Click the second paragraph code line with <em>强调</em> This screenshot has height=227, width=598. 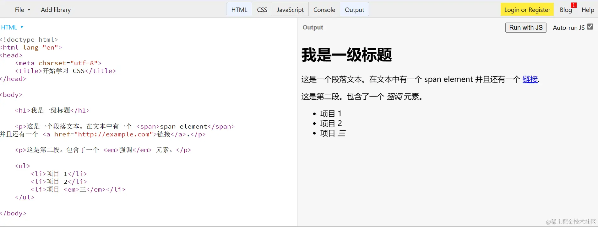click(103, 150)
